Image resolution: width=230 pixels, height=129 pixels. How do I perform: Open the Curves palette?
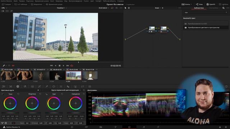coord(39,86)
